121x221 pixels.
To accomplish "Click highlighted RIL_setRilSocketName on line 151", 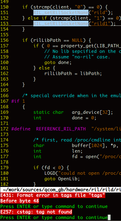I will 61,12.
